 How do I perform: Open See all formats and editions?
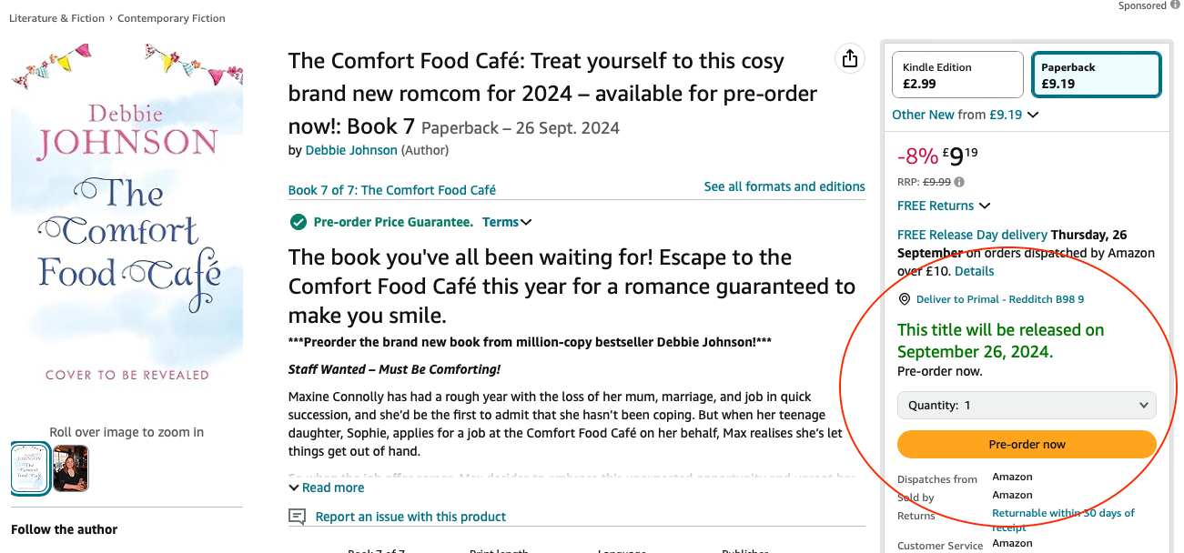tap(784, 186)
